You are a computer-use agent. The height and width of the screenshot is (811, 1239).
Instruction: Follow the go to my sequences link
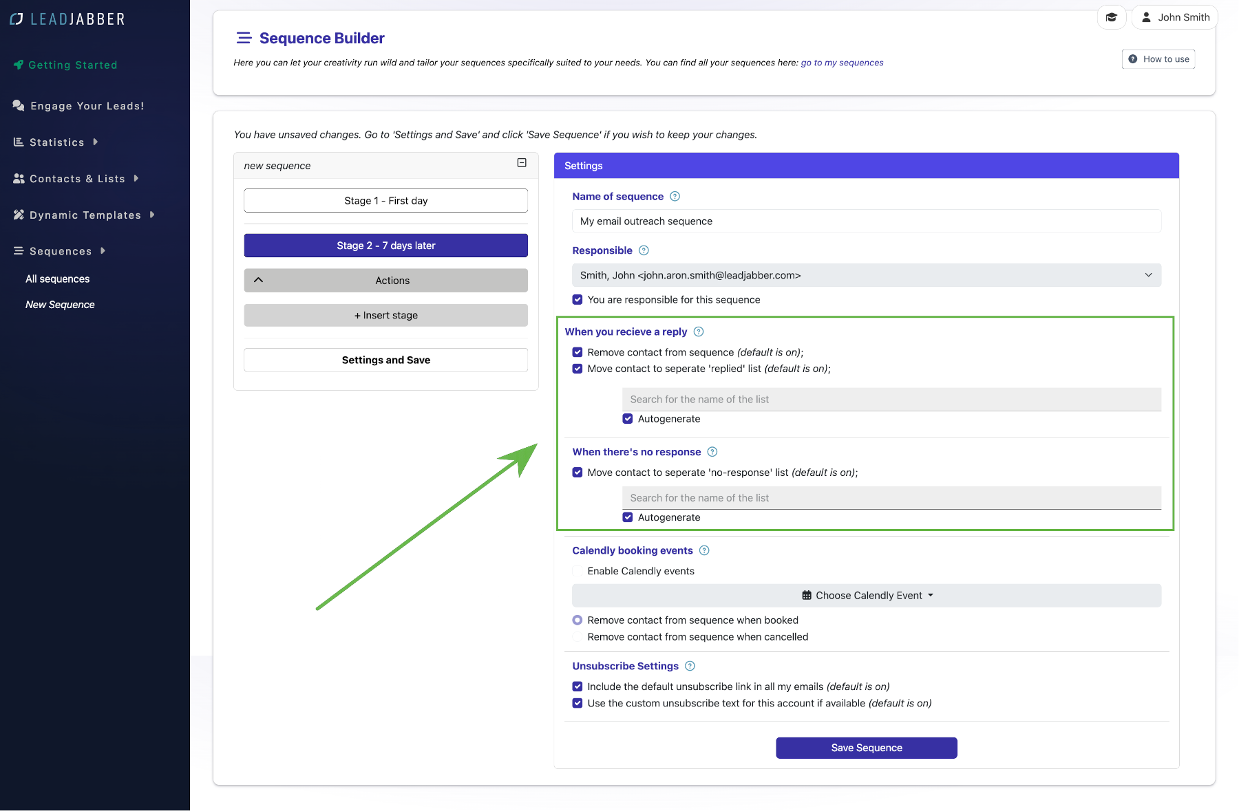tap(842, 63)
